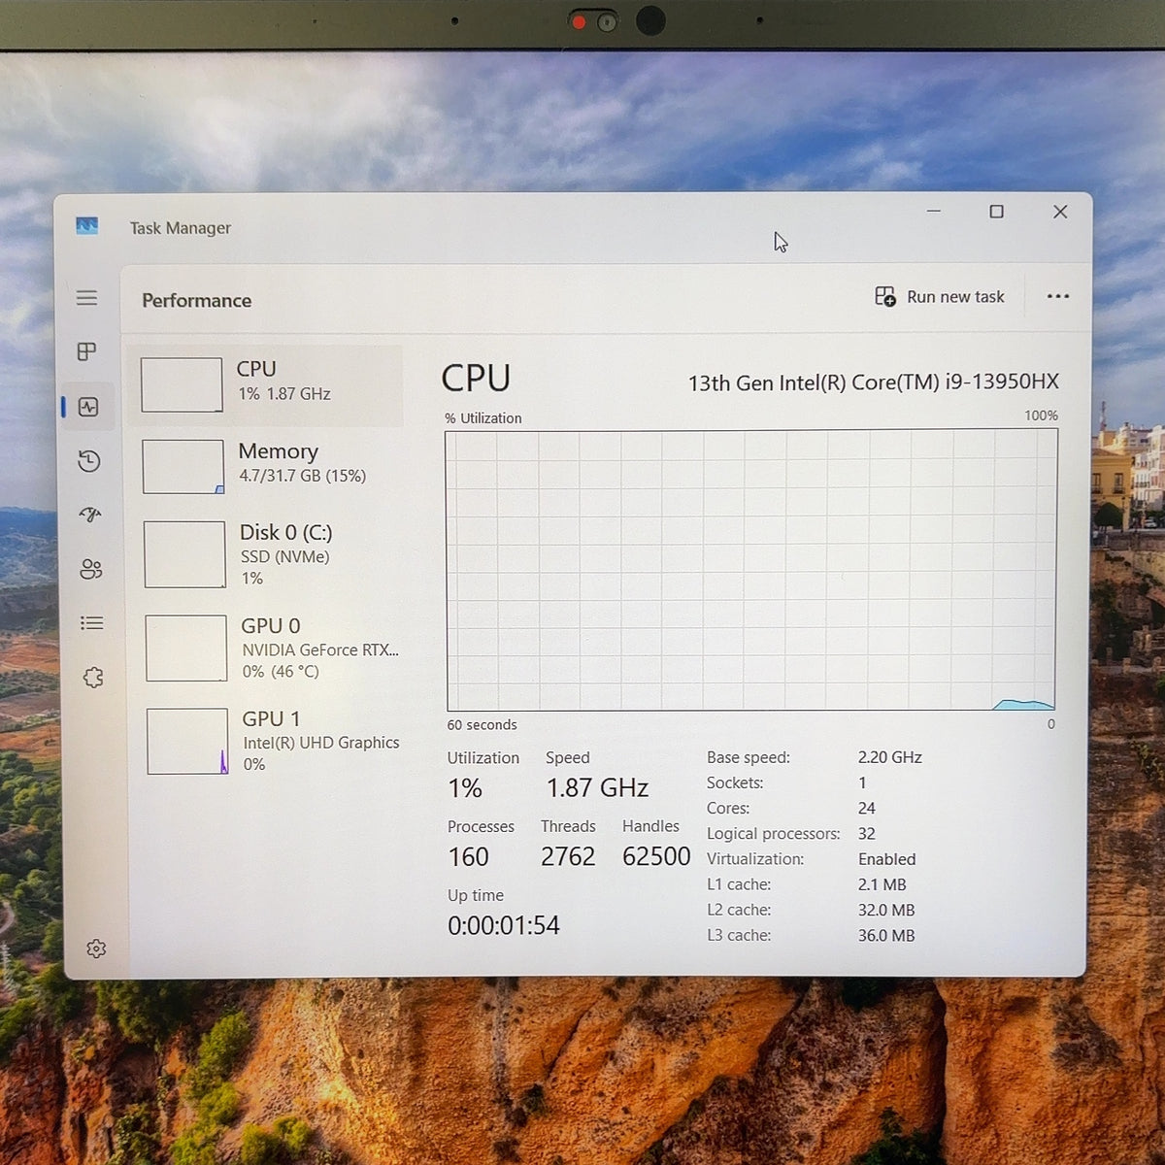Click the L2 cache 32.0 MB value
Image resolution: width=1165 pixels, height=1165 pixels.
886,910
